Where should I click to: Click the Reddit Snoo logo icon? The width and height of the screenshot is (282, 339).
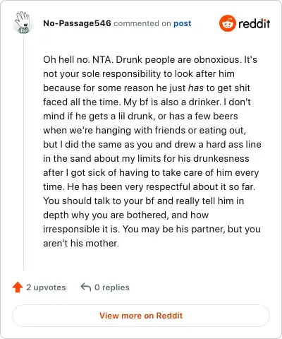pos(227,23)
